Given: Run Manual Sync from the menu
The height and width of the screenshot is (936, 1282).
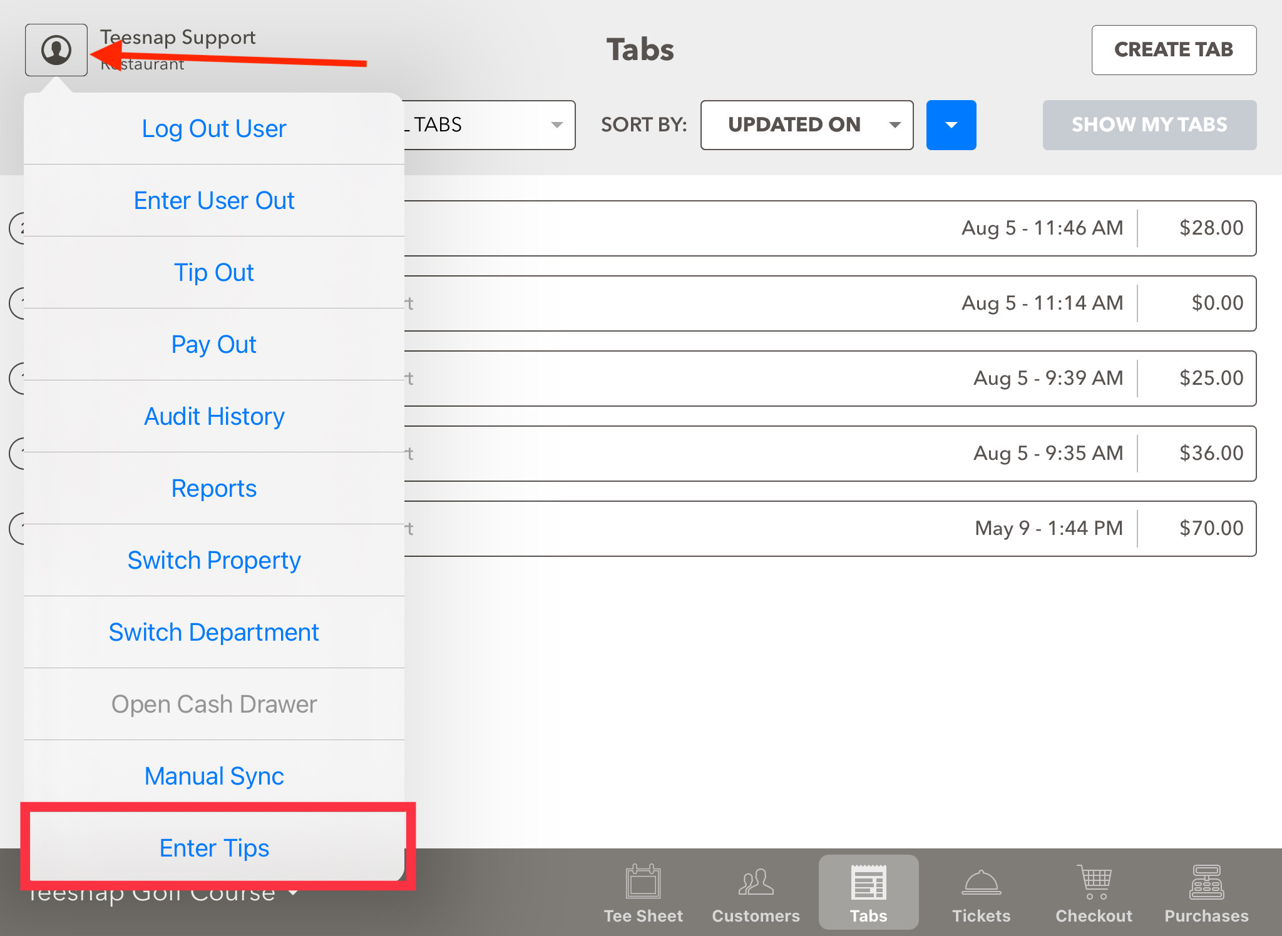Looking at the screenshot, I should [214, 776].
